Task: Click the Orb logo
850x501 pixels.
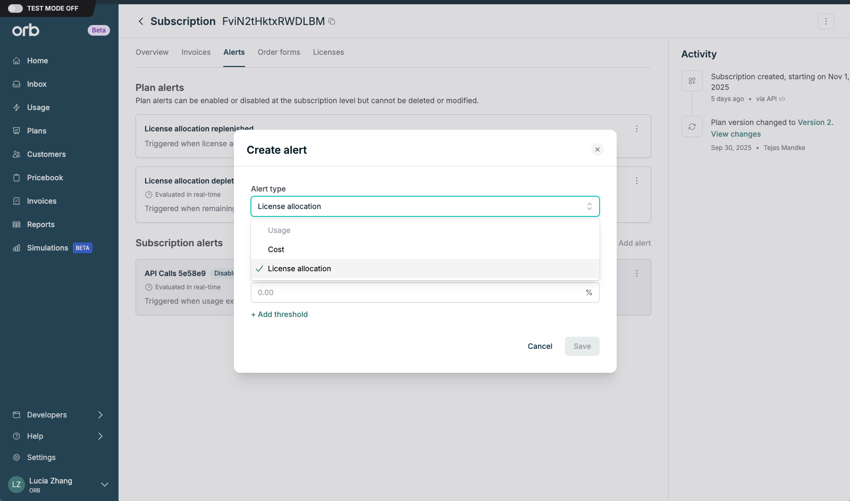Action: pos(26,30)
